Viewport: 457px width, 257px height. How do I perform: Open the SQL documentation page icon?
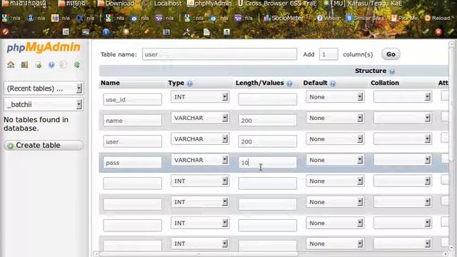click(x=63, y=65)
